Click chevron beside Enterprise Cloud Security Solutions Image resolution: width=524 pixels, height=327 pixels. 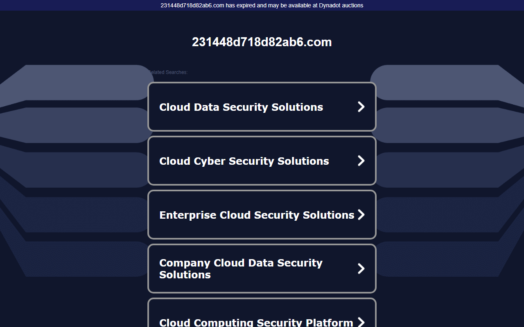click(x=361, y=215)
